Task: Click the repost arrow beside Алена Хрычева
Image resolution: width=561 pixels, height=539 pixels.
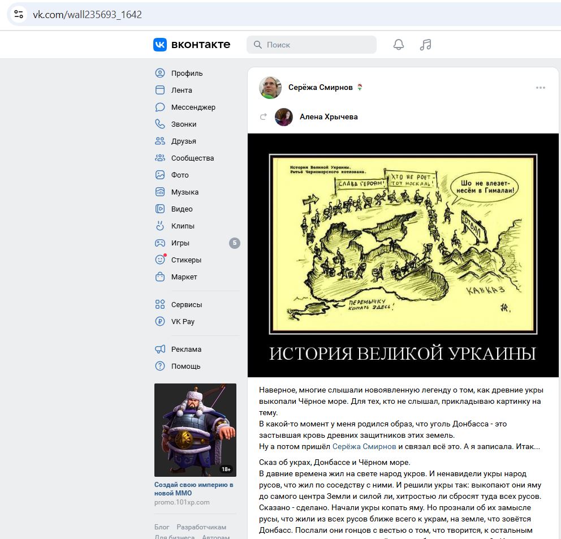Action: [264, 117]
